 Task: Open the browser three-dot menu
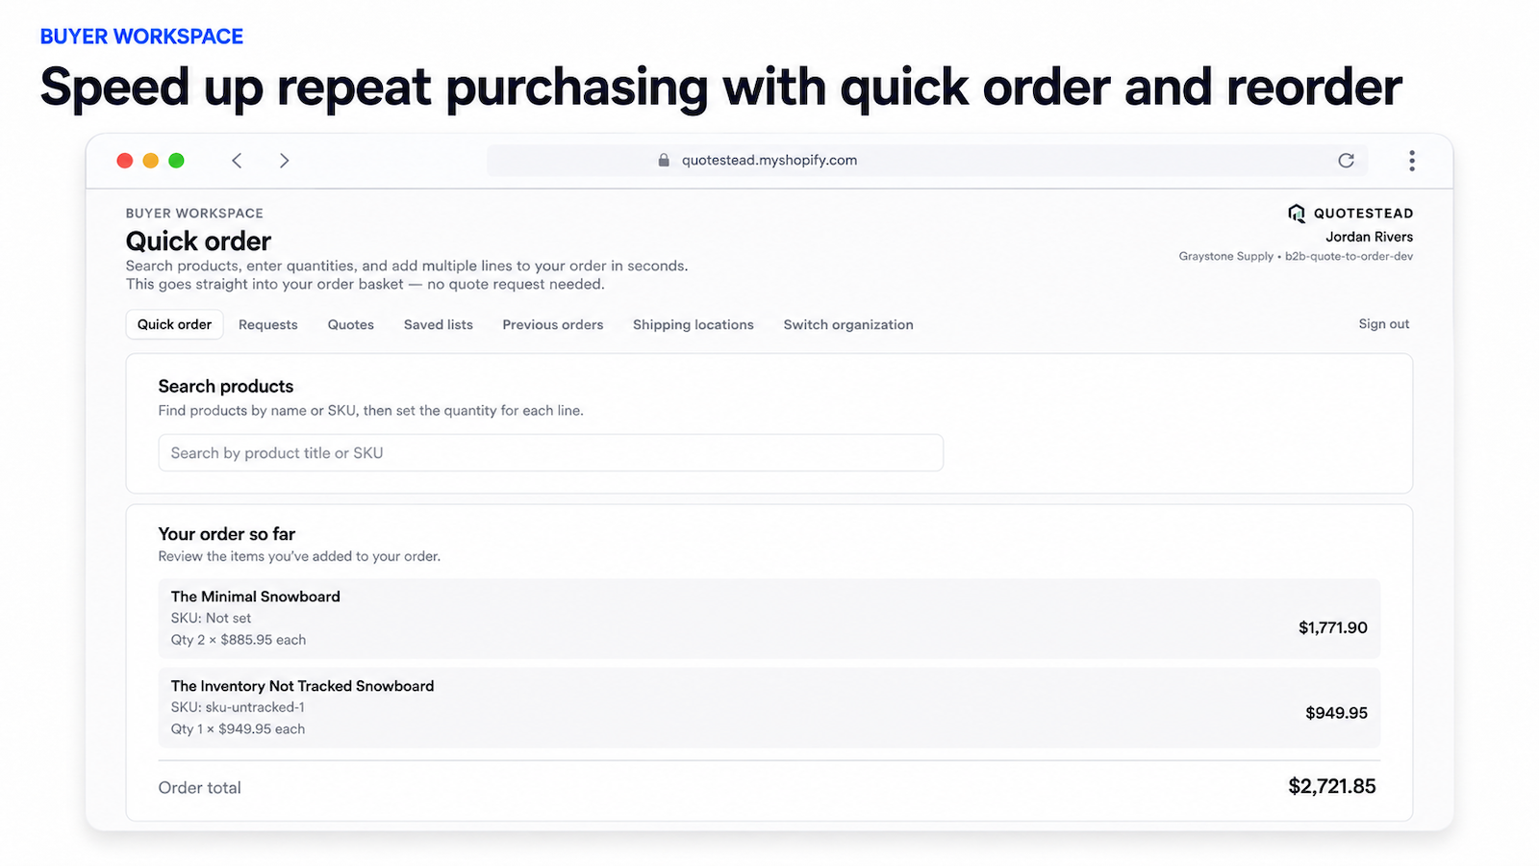click(1411, 161)
